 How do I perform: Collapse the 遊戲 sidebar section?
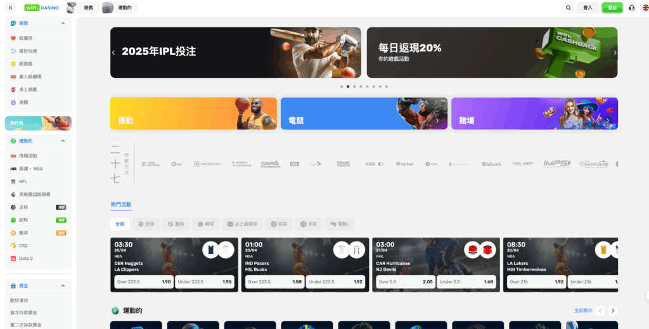click(x=63, y=23)
